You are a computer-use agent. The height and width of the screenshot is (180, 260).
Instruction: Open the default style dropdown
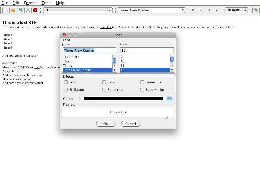(x=236, y=10)
